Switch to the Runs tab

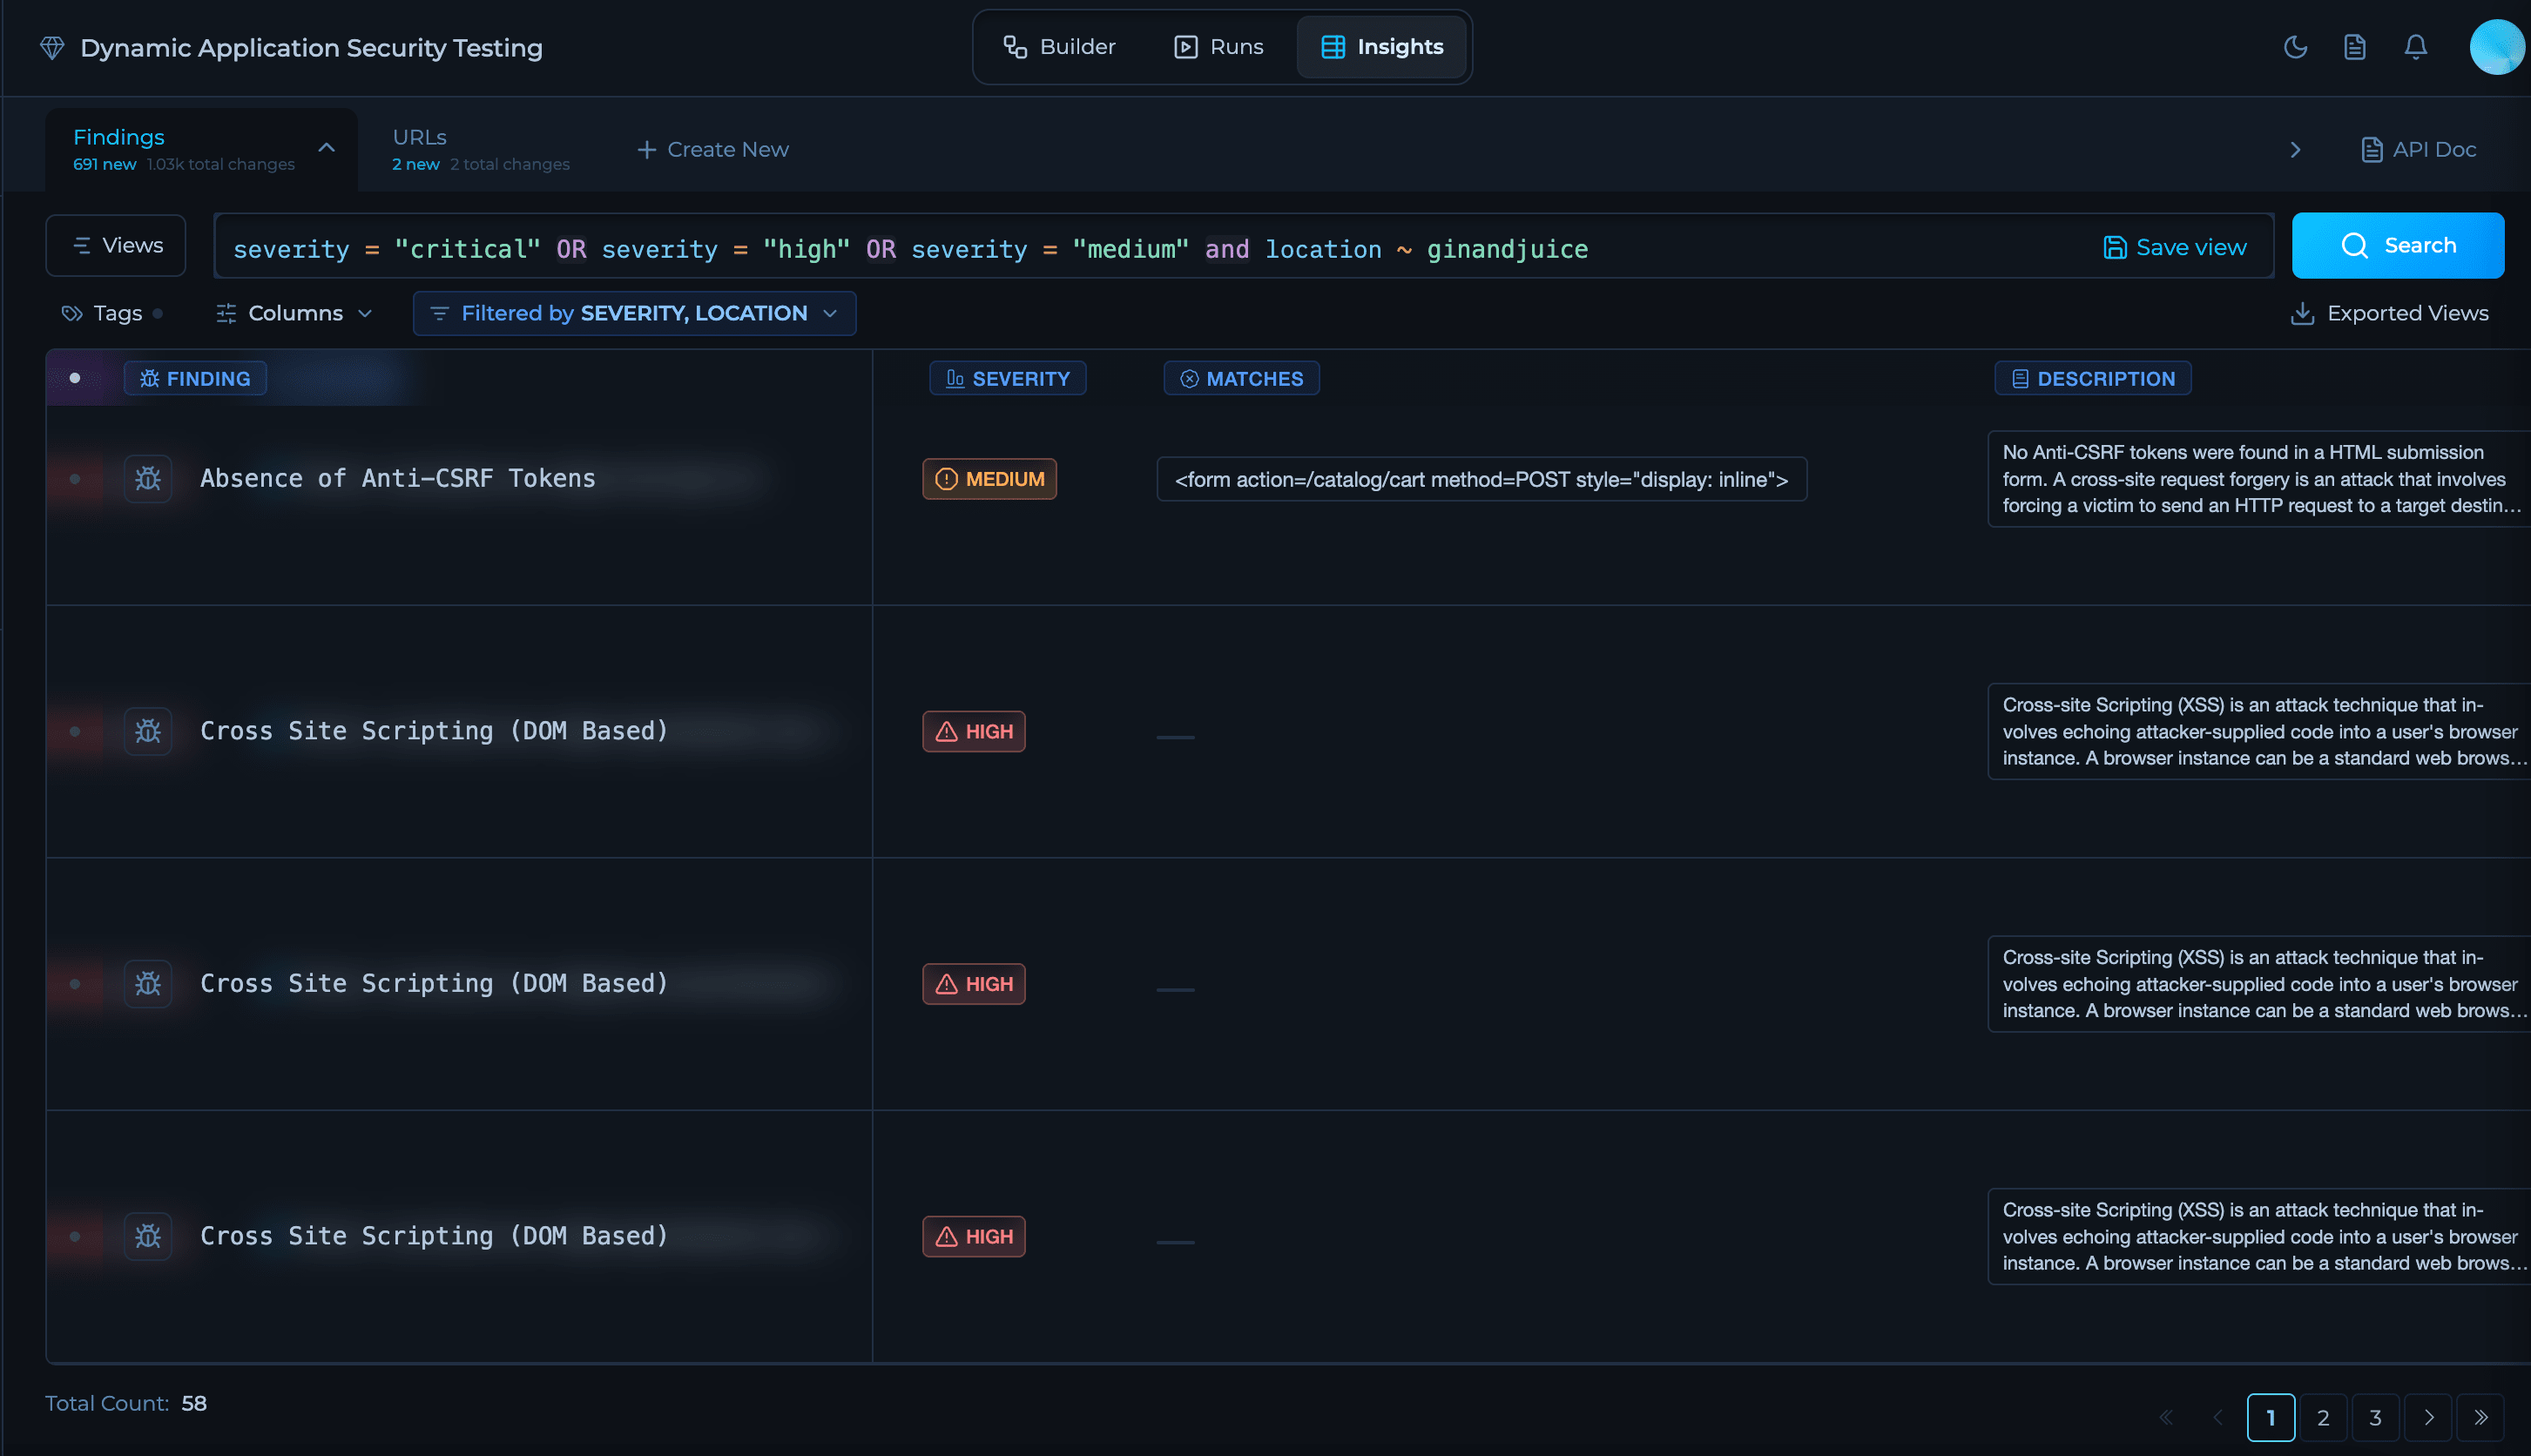click(1219, 47)
